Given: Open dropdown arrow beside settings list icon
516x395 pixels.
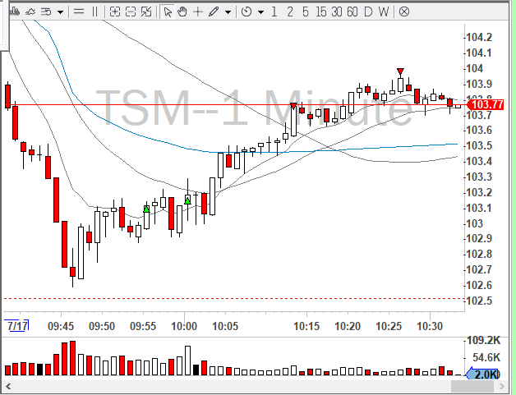Looking at the screenshot, I should pyautogui.click(x=60, y=12).
